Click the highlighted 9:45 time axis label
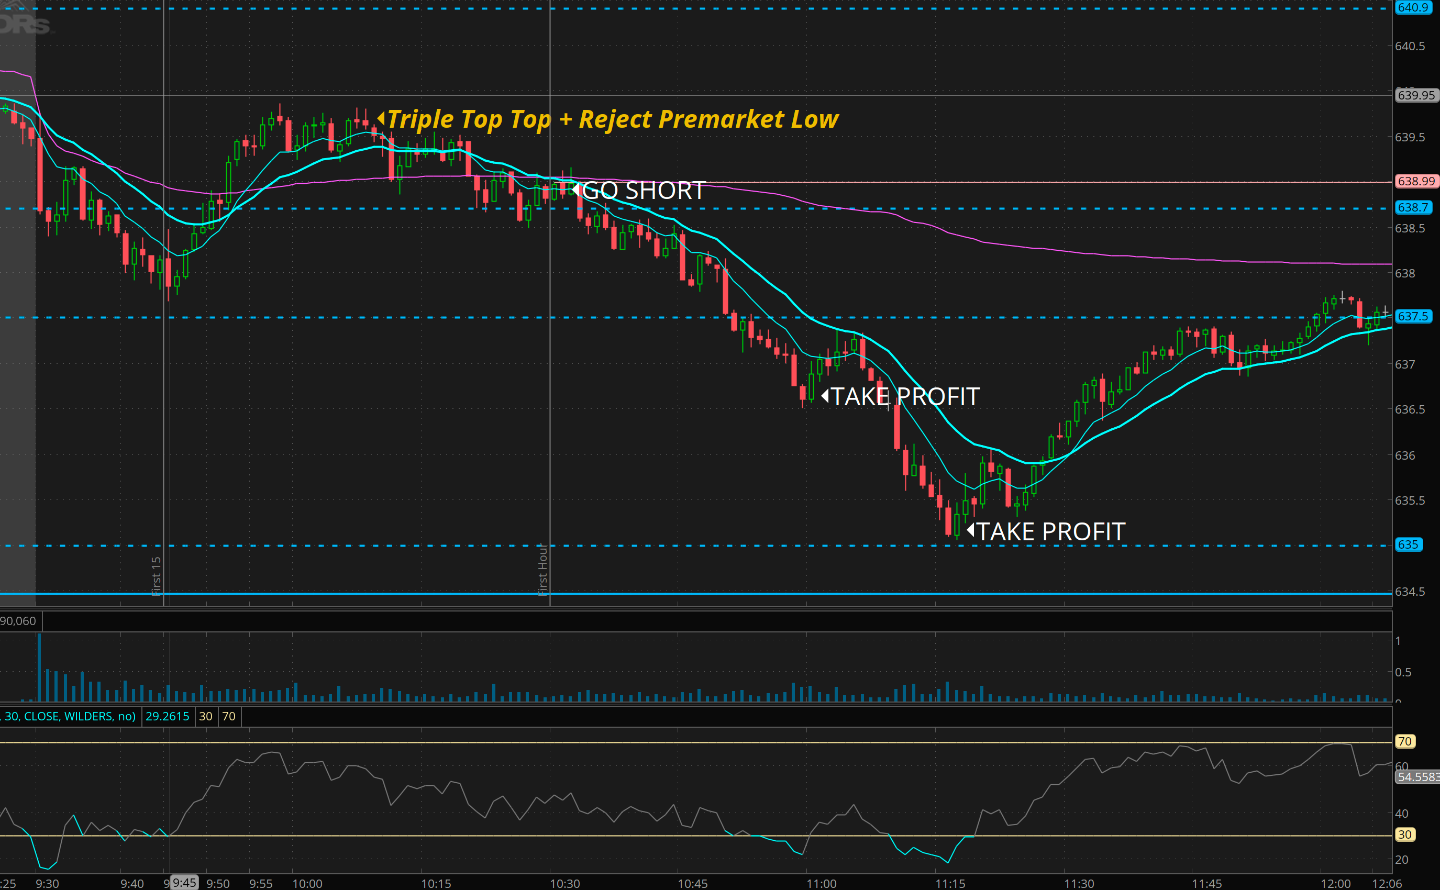The width and height of the screenshot is (1440, 890). pyautogui.click(x=184, y=882)
